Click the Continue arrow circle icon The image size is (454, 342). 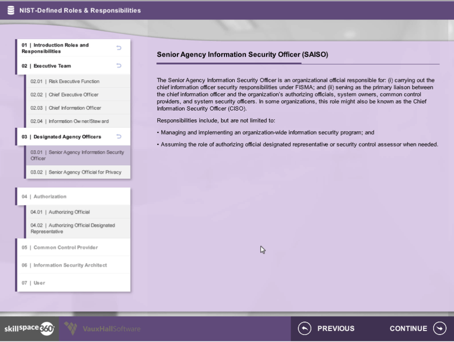tap(439, 328)
